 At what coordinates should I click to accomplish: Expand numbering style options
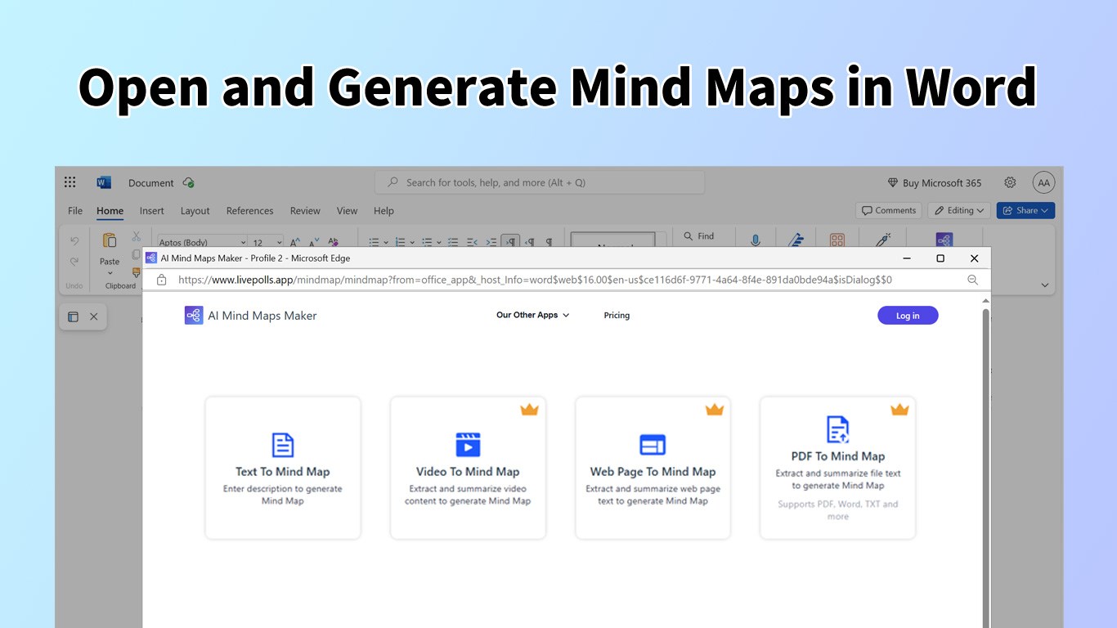point(412,242)
